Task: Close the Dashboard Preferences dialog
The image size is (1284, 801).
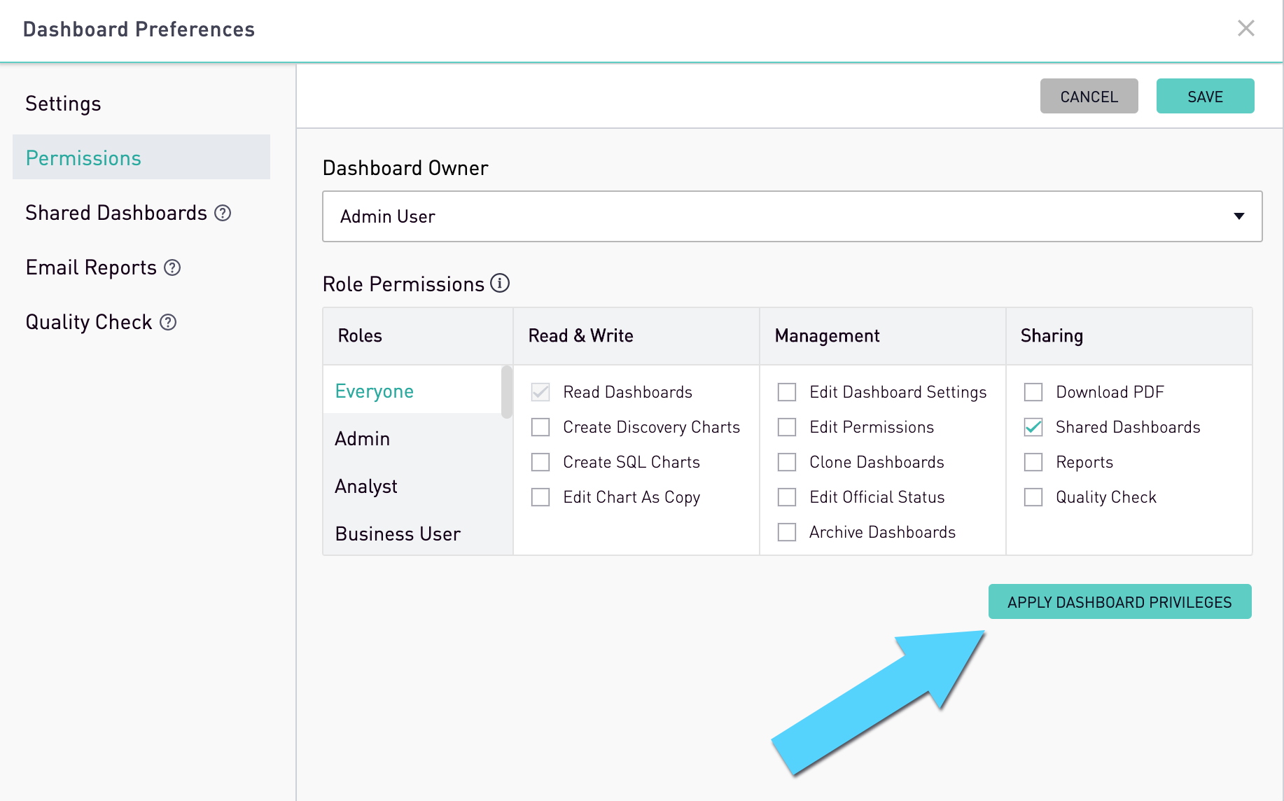Action: (x=1245, y=28)
